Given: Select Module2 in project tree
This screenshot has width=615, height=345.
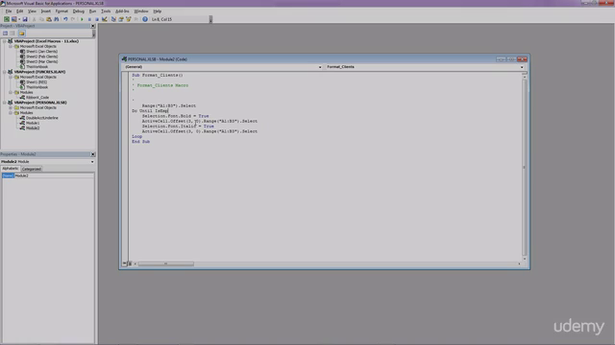Looking at the screenshot, I should tap(33, 127).
